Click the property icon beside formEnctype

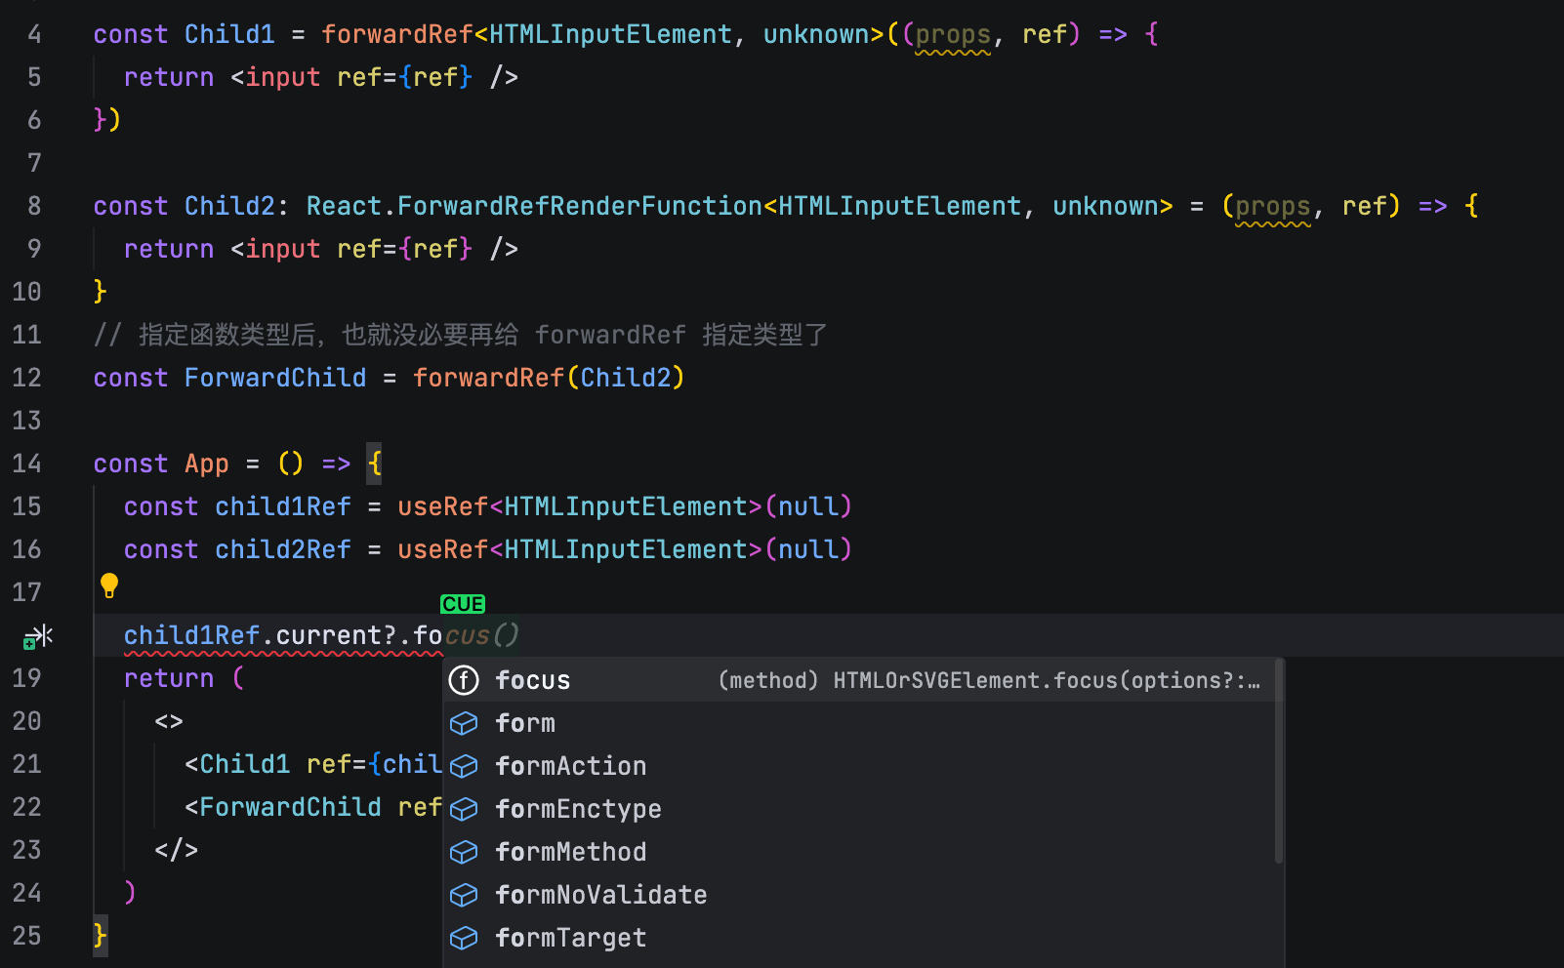464,809
